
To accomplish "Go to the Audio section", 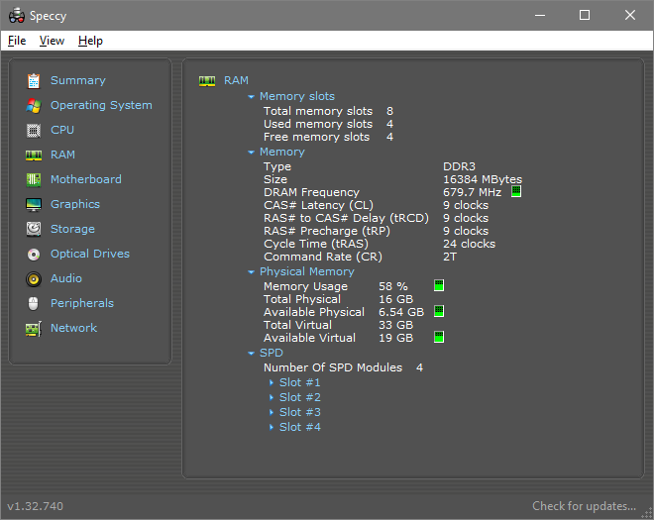I will coord(66,278).
